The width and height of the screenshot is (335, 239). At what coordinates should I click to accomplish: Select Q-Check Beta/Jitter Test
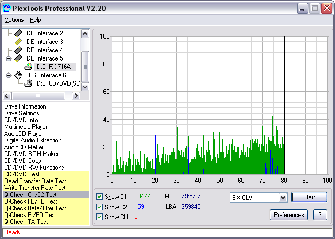46,208
